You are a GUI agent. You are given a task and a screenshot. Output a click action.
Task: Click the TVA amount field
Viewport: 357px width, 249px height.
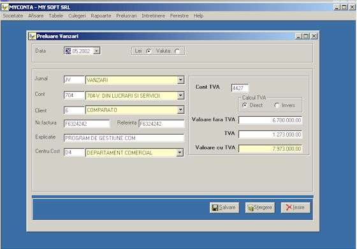270,134
